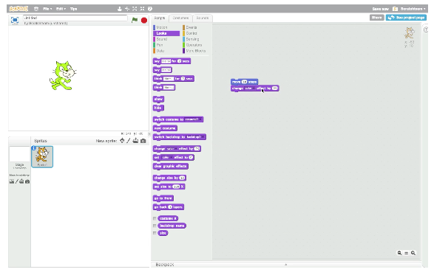The image size is (434, 275).
Task: Toggle the backdrop name reporter checkbox
Action: coord(155,226)
